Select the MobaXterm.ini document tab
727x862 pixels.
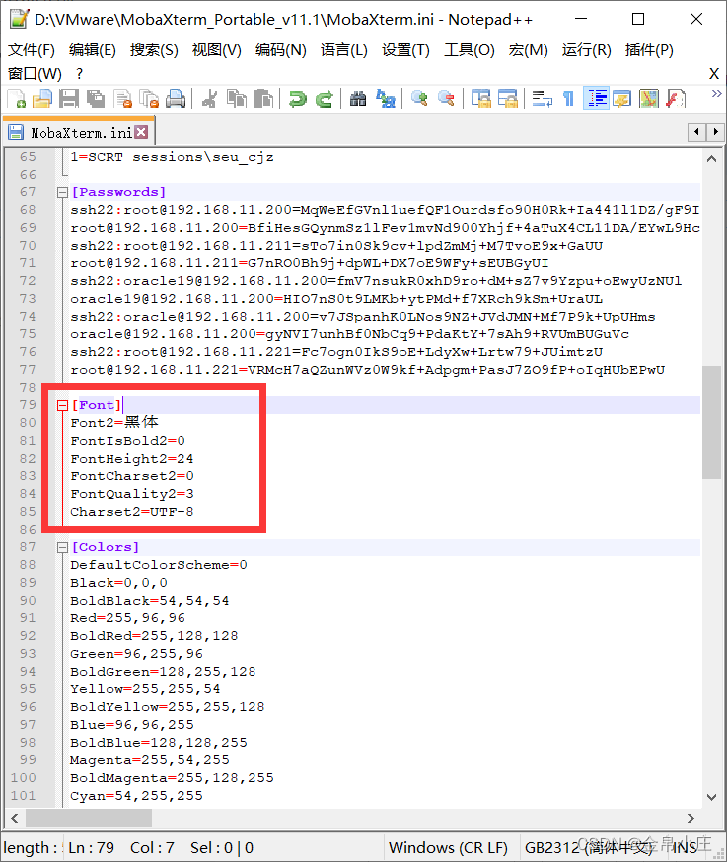point(78,132)
